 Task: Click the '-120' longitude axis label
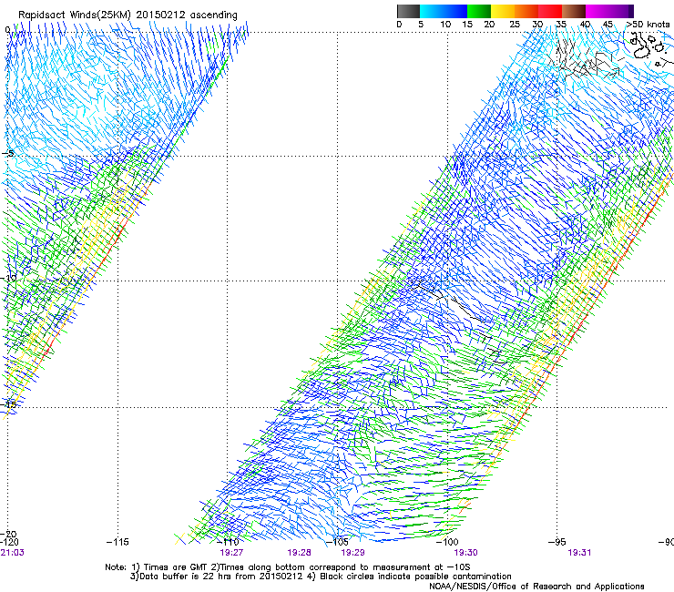pos(9,542)
